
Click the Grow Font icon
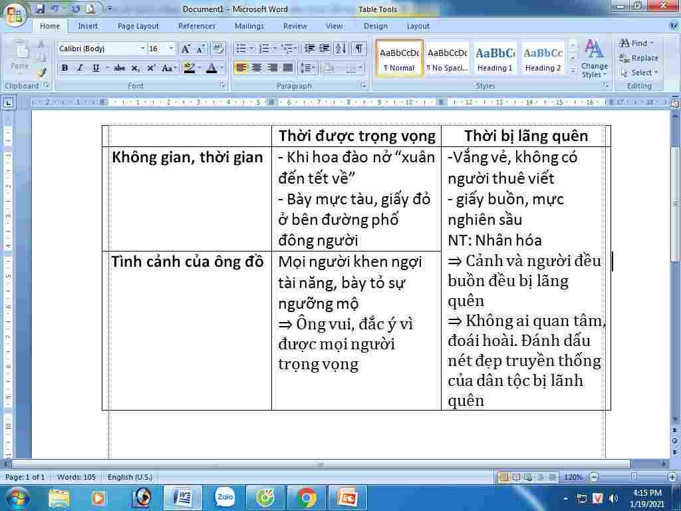[186, 49]
